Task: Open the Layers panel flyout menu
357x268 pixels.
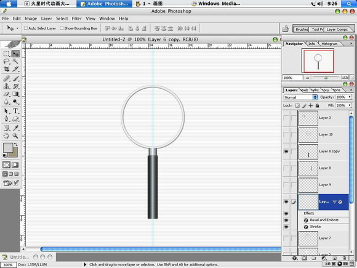Action: pos(351,90)
